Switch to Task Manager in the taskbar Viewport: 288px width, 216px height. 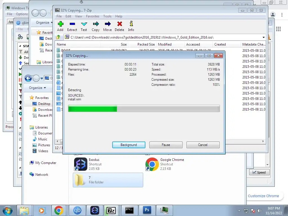pos(164,210)
